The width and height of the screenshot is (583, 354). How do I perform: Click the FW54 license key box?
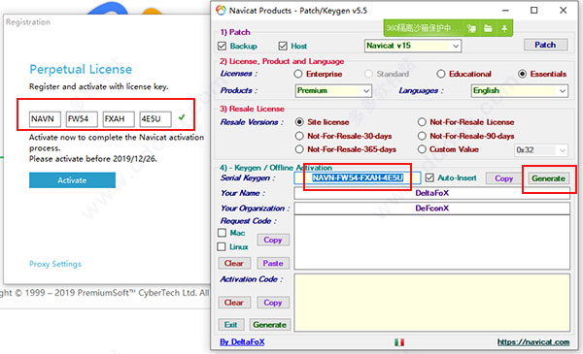coord(82,119)
